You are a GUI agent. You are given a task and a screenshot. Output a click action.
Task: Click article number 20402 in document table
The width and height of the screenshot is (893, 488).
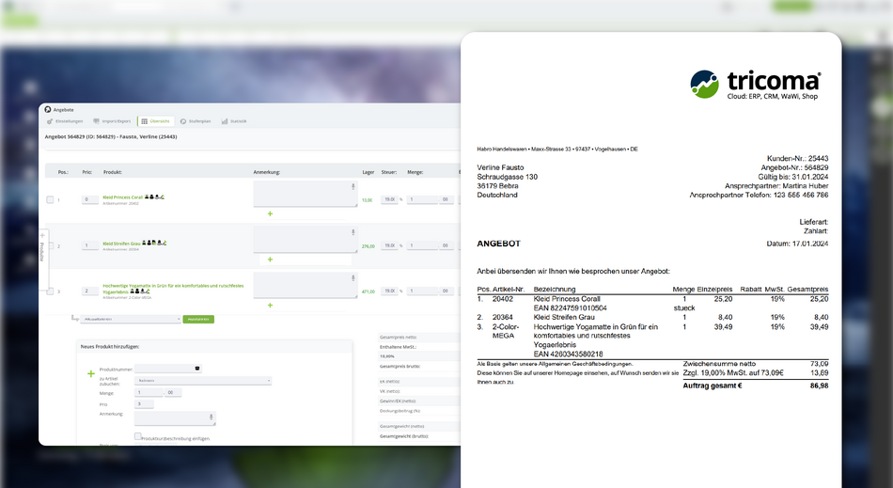tap(502, 298)
